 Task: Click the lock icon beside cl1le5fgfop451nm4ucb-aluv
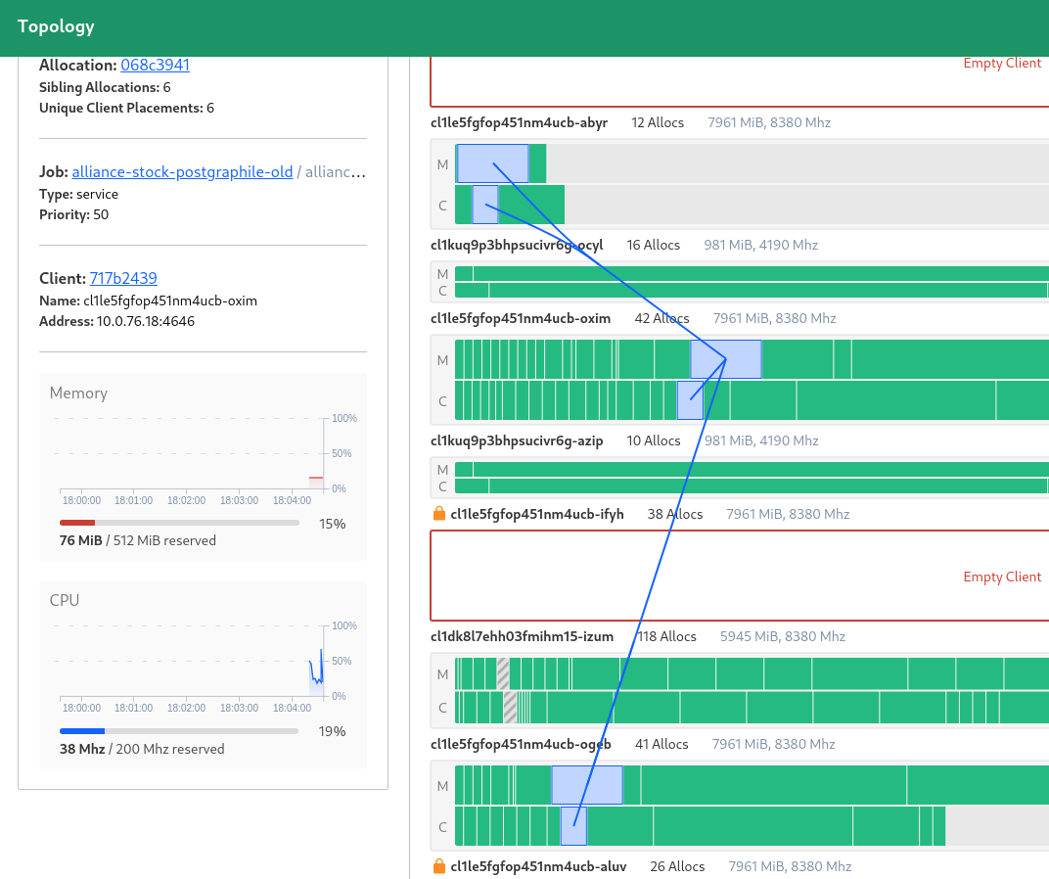438,866
